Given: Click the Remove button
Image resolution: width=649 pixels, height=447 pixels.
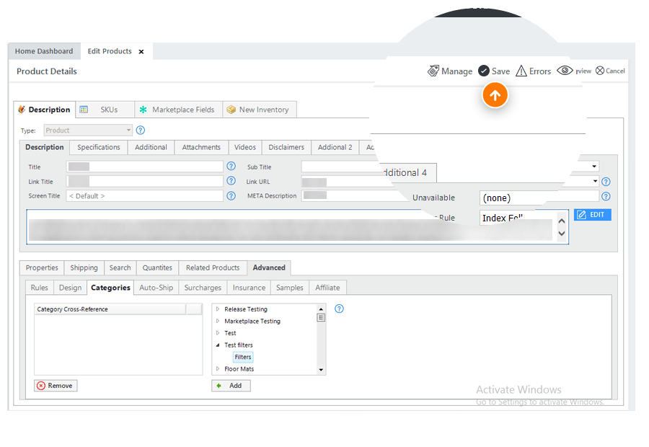Looking at the screenshot, I should click(x=56, y=386).
